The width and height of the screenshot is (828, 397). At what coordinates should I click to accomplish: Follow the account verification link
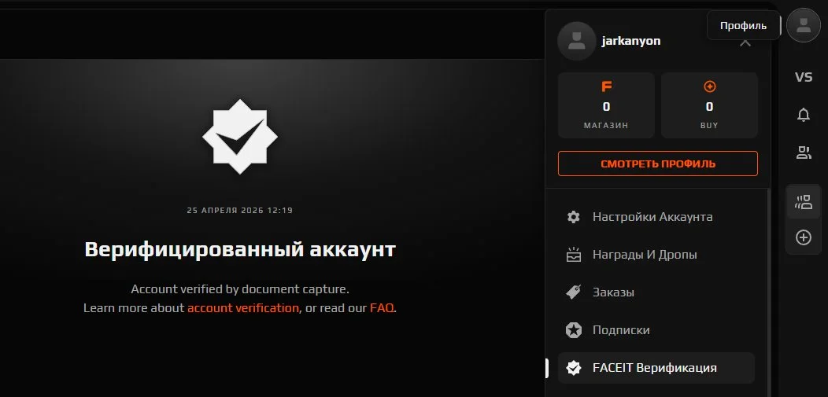coord(243,308)
